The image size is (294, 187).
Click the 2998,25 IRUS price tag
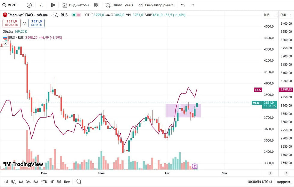pos(286,90)
